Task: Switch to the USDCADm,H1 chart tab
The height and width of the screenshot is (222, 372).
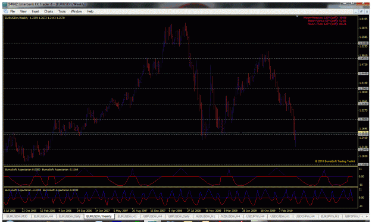Action: tap(280, 216)
